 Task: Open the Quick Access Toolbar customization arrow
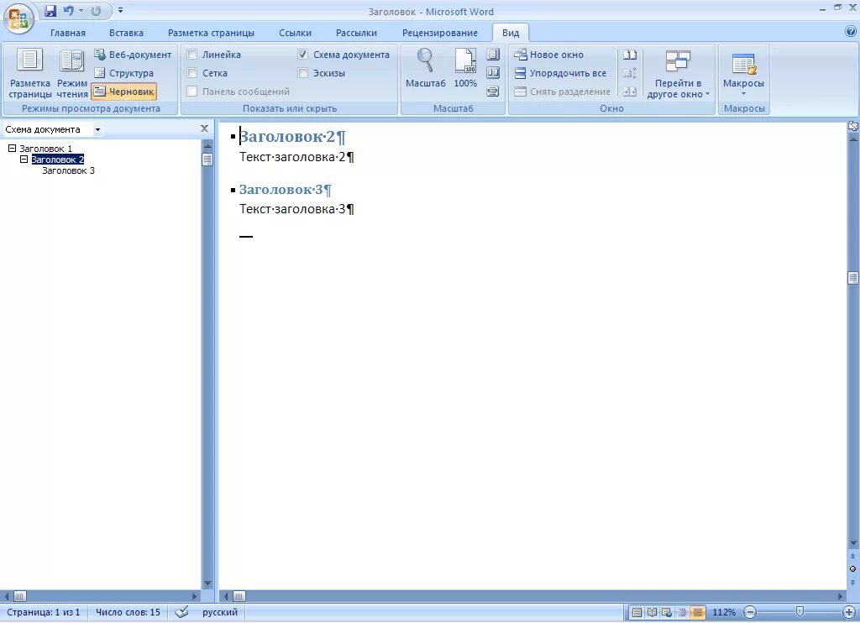coord(120,10)
